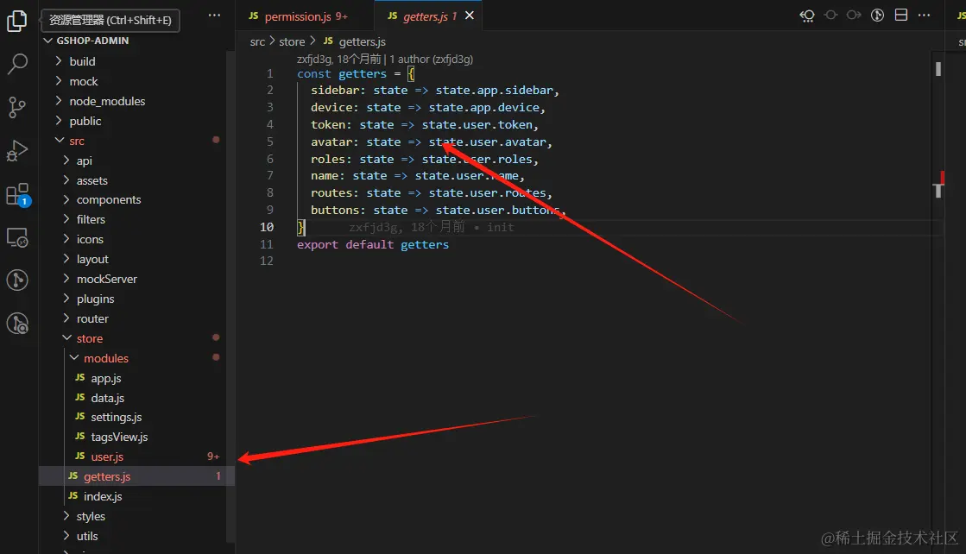Place cursor on 'export default getters' line
966x554 pixels.
coord(373,244)
